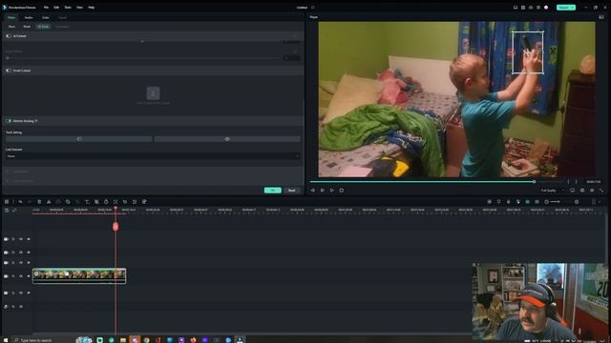
Task: Click the eye button in Track Setting
Action: pos(227,139)
